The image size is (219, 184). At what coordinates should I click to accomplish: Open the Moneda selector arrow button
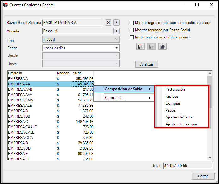pyautogui.click(x=116, y=31)
